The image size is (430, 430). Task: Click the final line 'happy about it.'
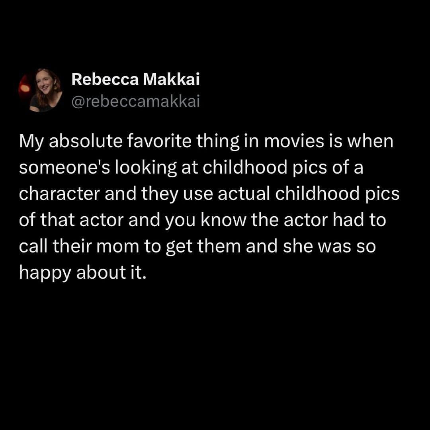[82, 273]
